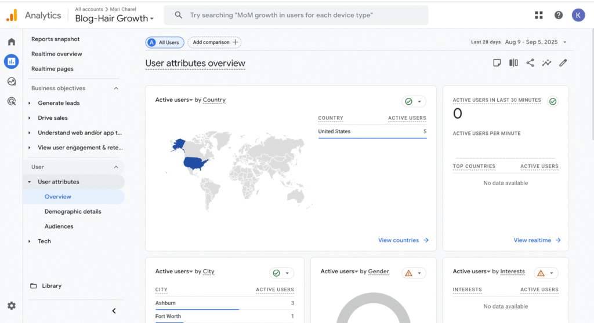Open the Google apps grid icon
The image size is (594, 323).
539,15
